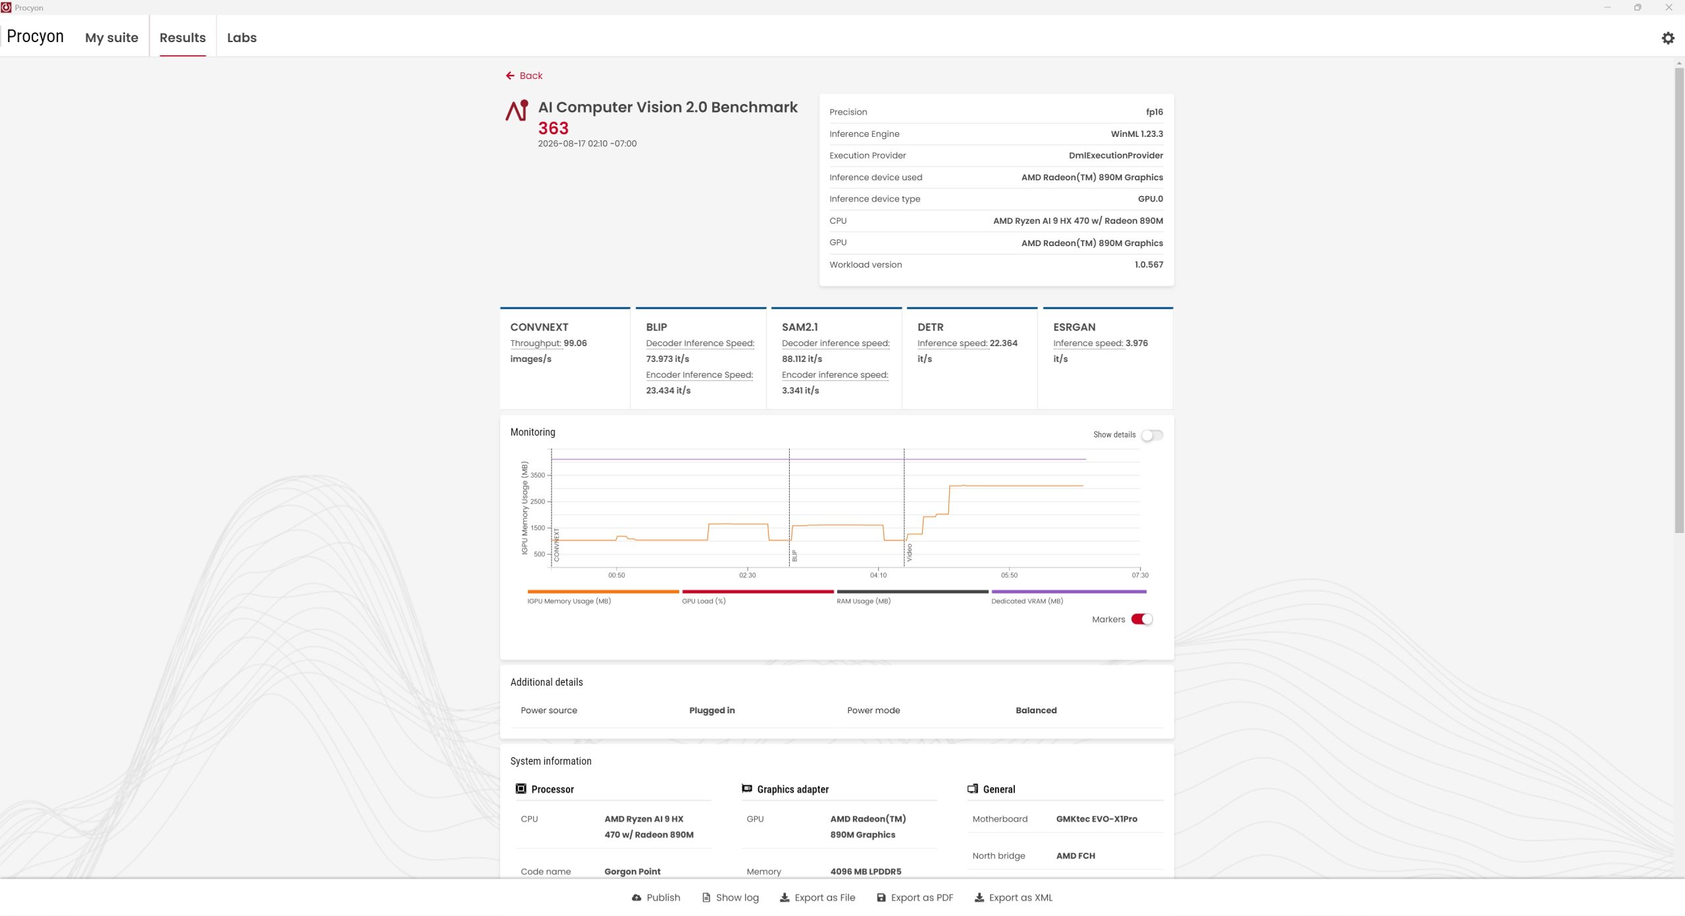Viewport: 1685px width, 916px height.
Task: Click the Export as File download icon
Action: pos(785,898)
